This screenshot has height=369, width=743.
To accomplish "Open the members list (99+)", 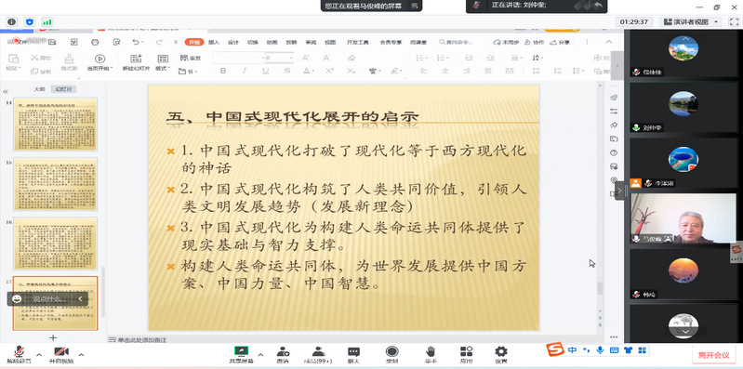I will pos(318,354).
